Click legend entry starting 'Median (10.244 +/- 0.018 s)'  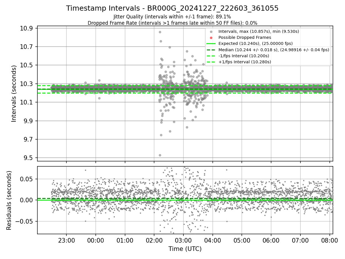point(274,50)
